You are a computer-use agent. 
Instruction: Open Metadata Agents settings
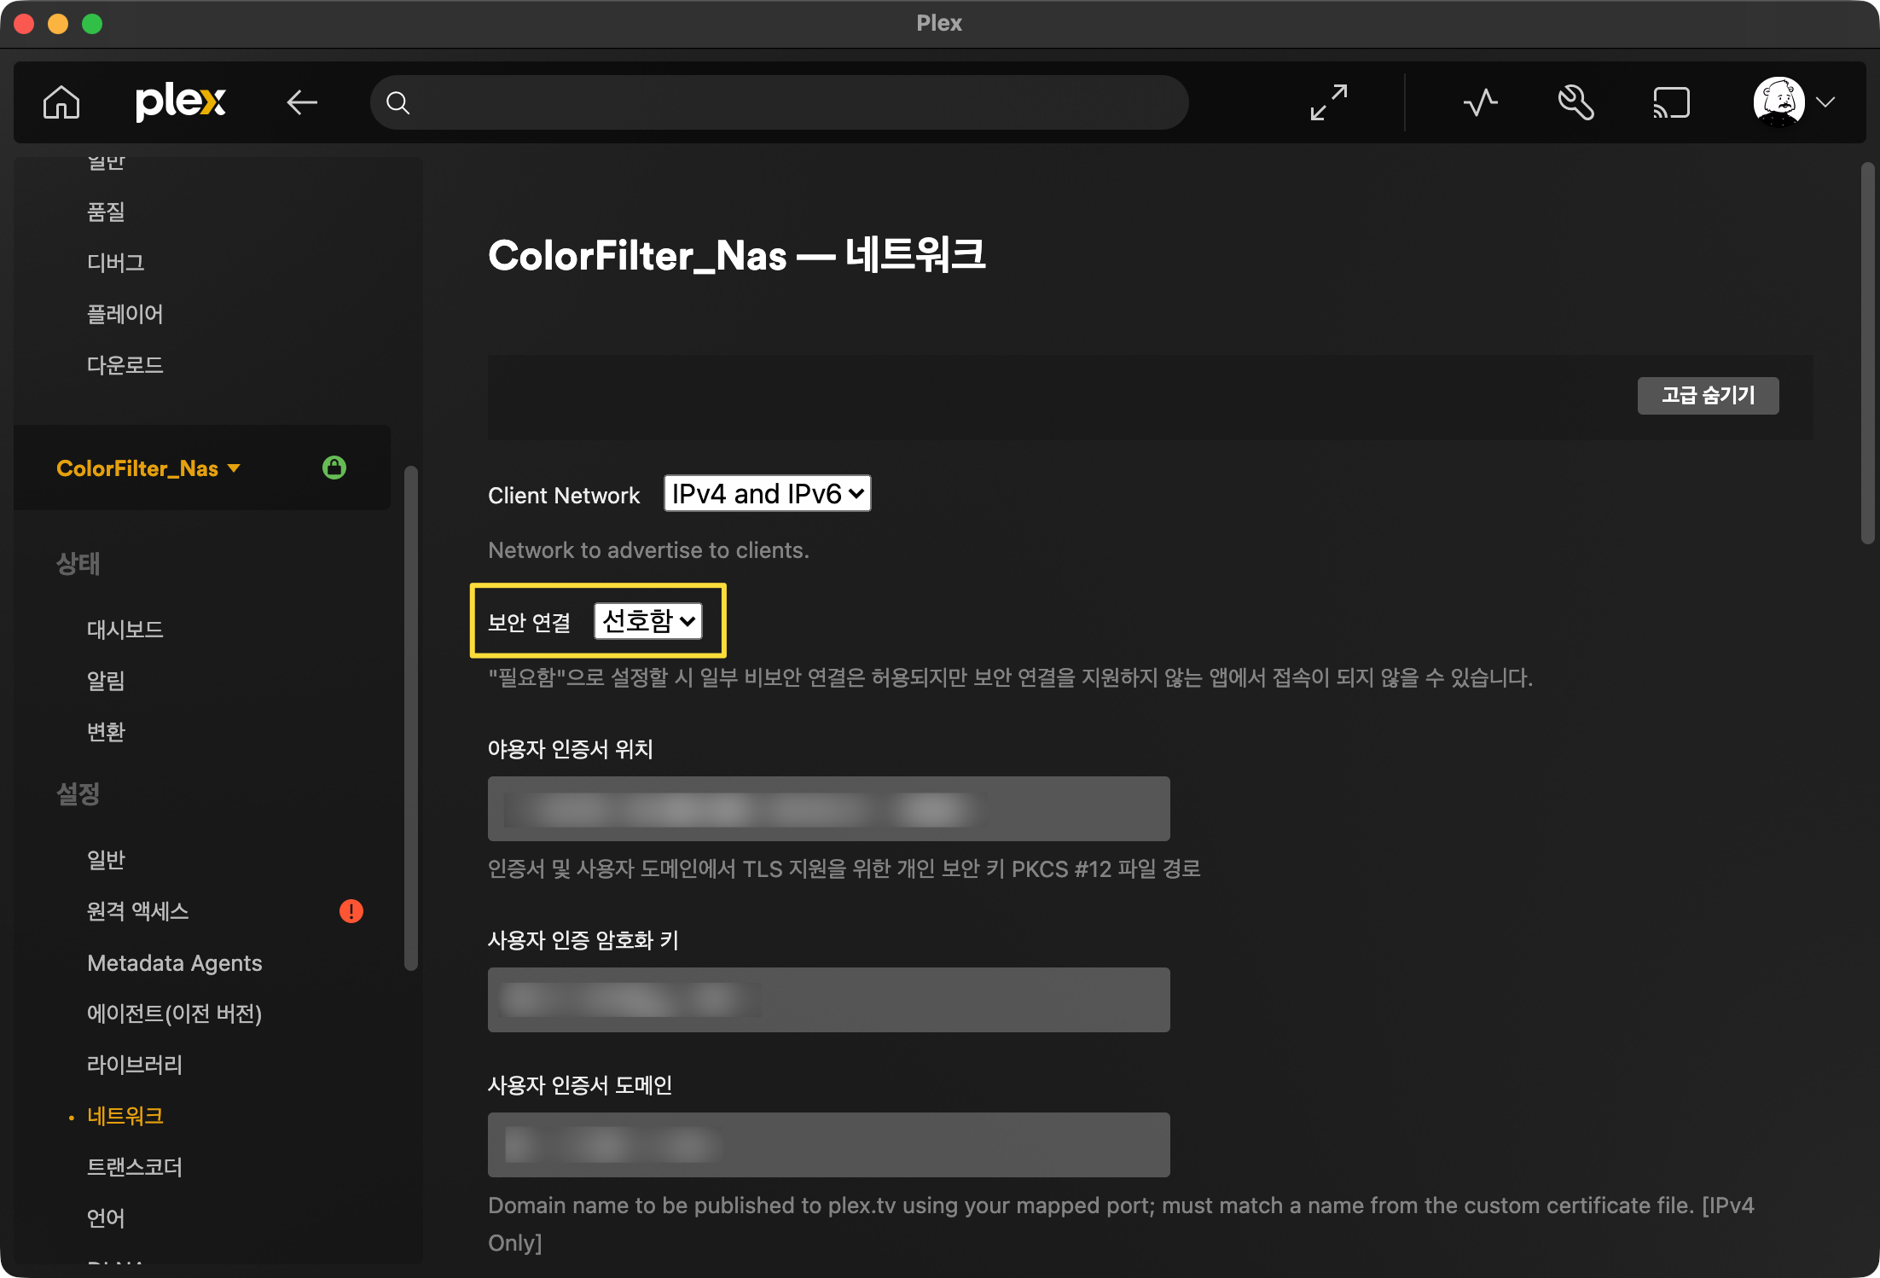click(x=174, y=963)
